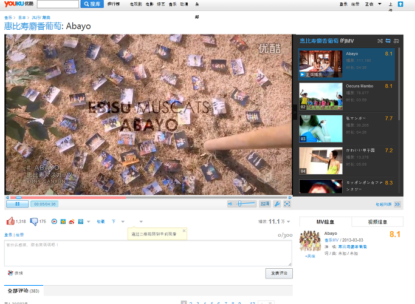Image resolution: width=415 pixels, height=304 pixels.
Task: Switch to the MV info tab
Action: (325, 222)
